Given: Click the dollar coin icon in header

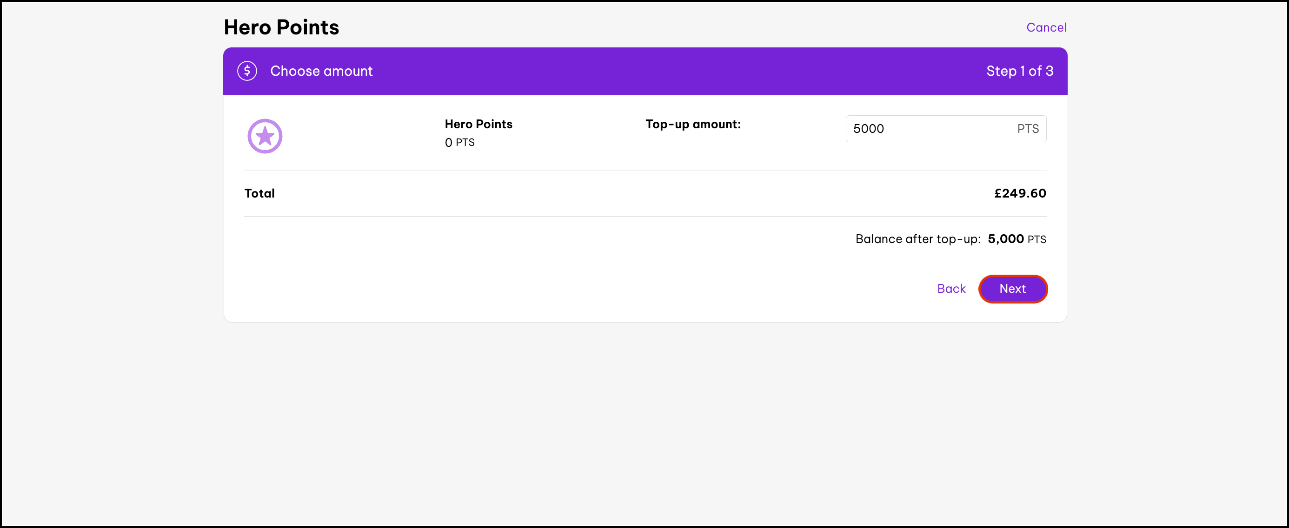Looking at the screenshot, I should [247, 71].
